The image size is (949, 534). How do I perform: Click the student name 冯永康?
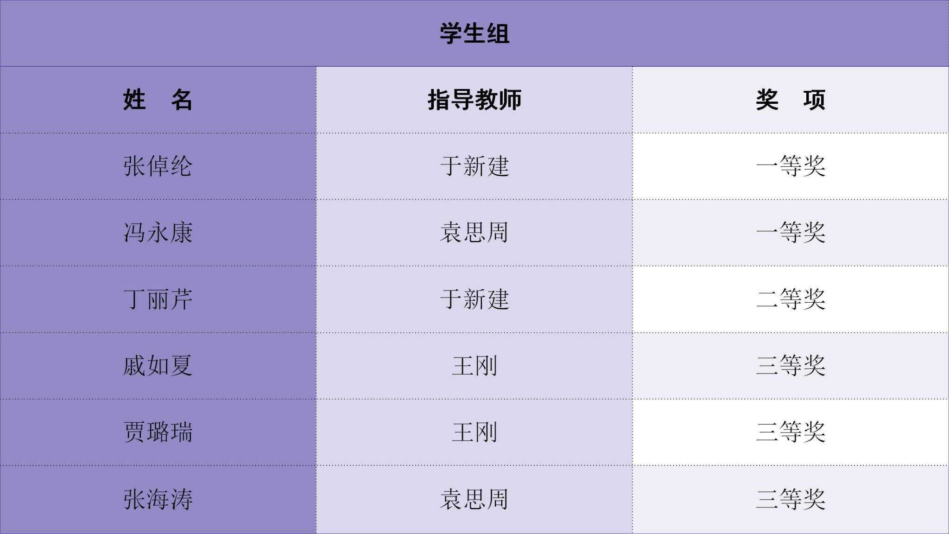[x=158, y=232]
